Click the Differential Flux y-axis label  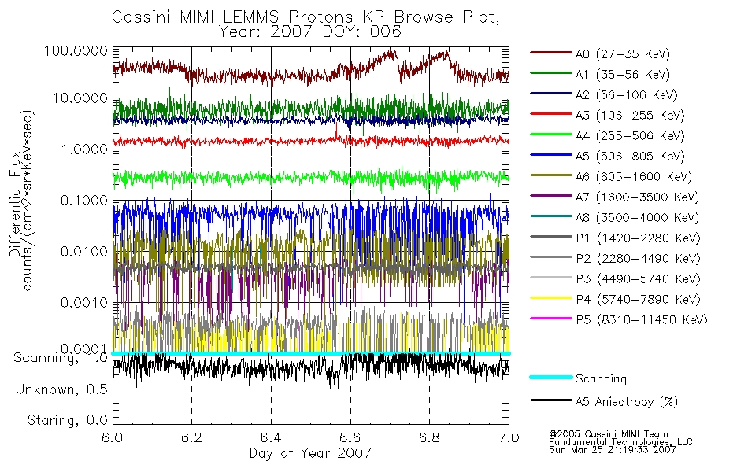click(15, 204)
